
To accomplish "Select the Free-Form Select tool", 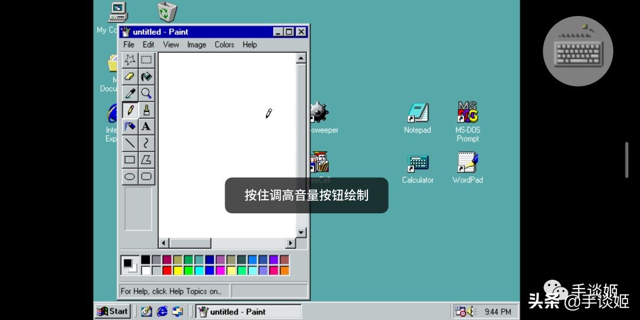I will (130, 60).
